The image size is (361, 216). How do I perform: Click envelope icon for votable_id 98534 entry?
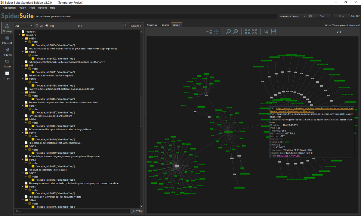point(33,45)
